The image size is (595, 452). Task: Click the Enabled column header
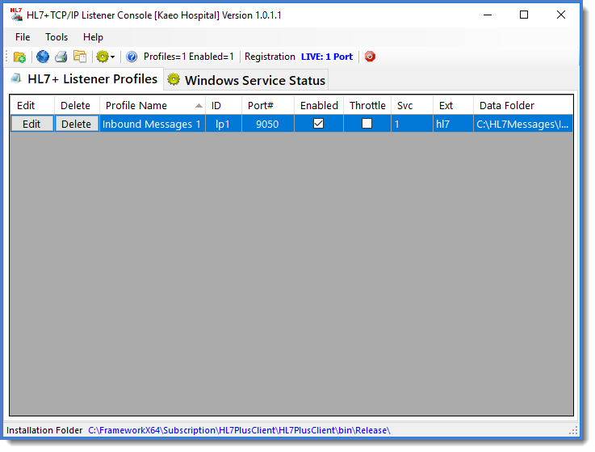319,106
